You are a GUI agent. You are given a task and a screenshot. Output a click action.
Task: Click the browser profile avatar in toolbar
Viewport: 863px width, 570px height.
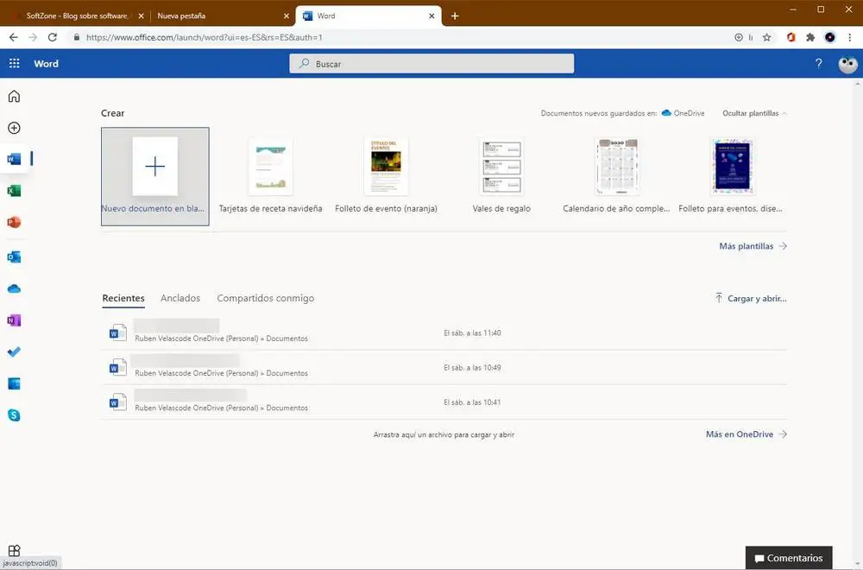tap(830, 37)
